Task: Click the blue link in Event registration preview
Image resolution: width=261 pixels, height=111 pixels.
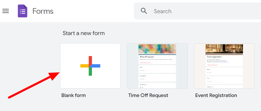Action: (x=224, y=62)
